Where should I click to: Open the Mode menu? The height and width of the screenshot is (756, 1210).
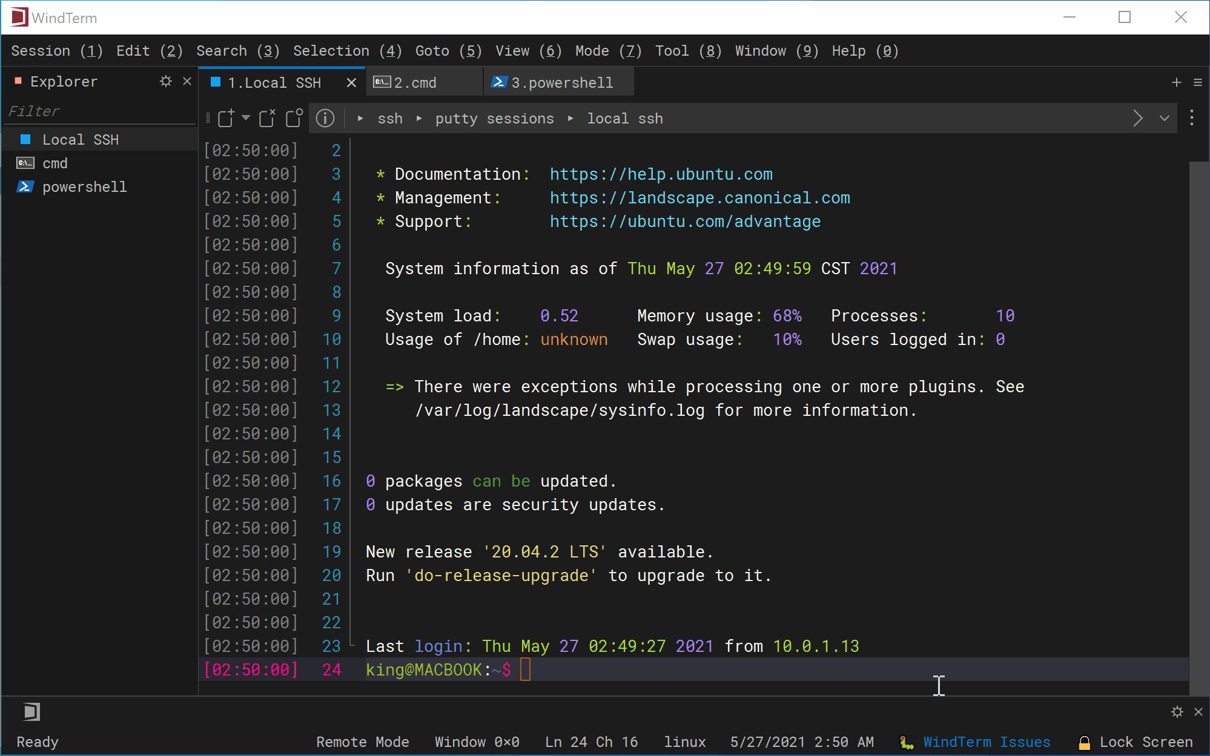609,51
